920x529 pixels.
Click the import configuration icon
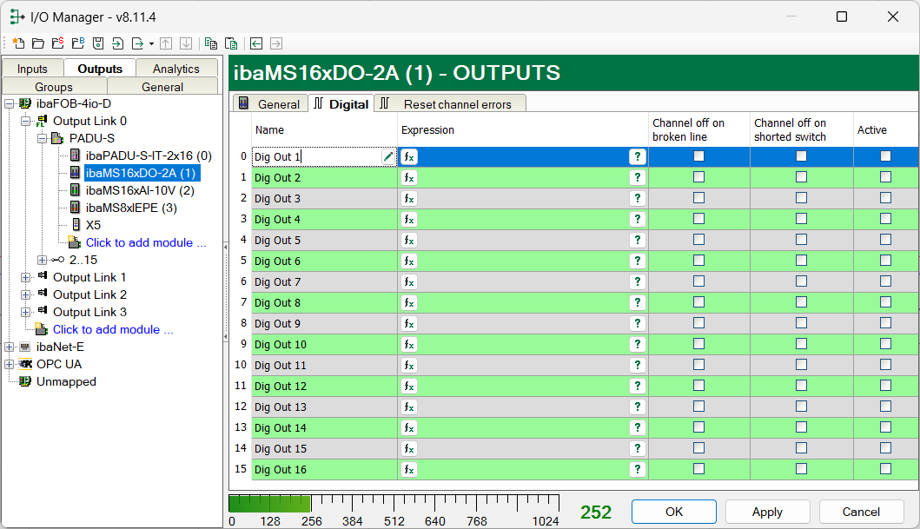click(x=117, y=43)
